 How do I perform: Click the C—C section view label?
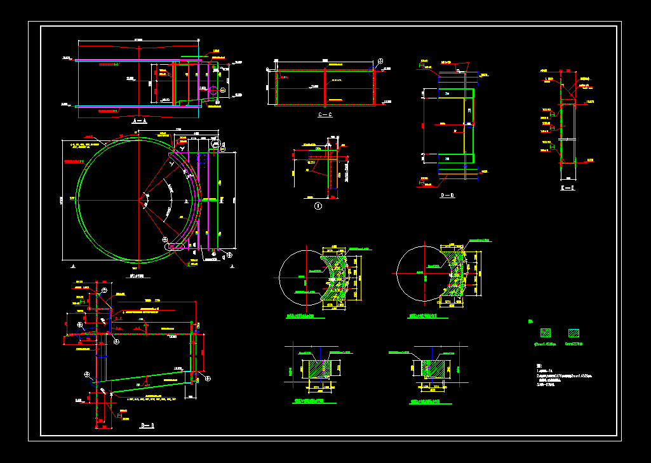[x=325, y=114]
